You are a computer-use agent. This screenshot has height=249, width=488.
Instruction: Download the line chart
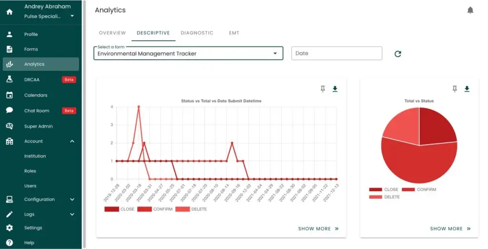point(335,89)
